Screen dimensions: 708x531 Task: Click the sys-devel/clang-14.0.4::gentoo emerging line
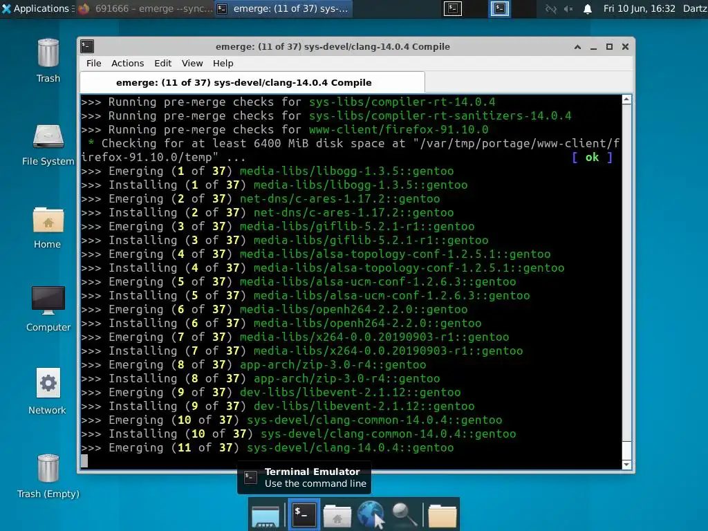pos(268,447)
